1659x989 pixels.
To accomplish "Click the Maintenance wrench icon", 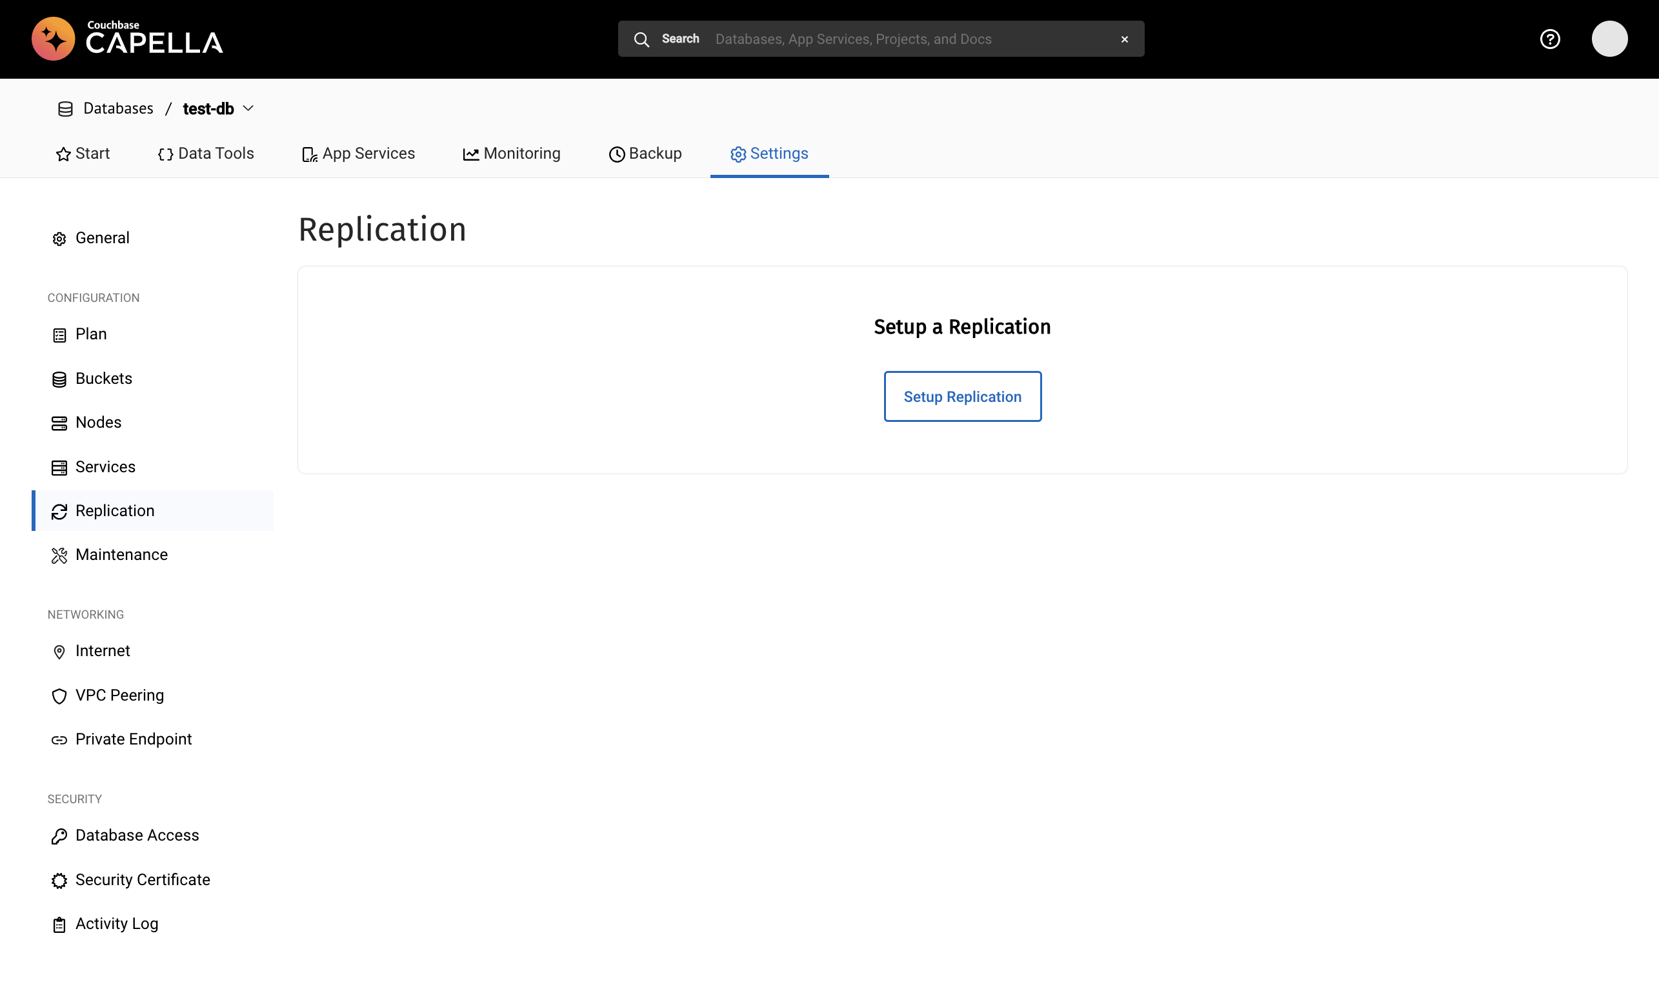I will click(x=59, y=554).
